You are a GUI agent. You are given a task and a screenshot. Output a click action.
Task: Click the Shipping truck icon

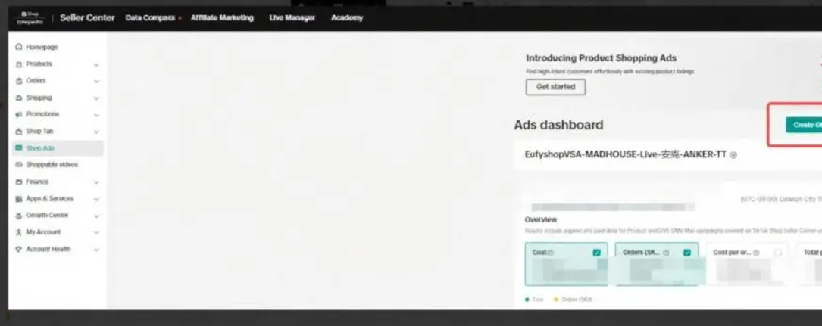click(19, 98)
